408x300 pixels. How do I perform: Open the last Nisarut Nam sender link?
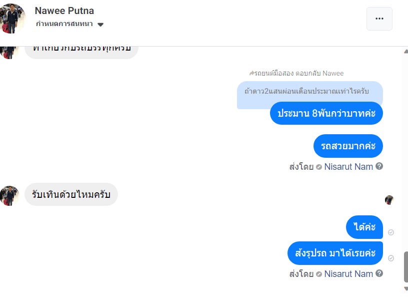coord(348,274)
